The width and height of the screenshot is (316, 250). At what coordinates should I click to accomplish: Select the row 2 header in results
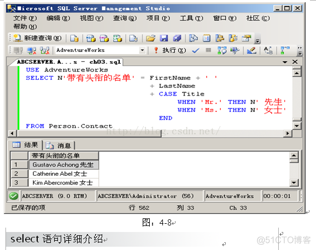(19, 174)
